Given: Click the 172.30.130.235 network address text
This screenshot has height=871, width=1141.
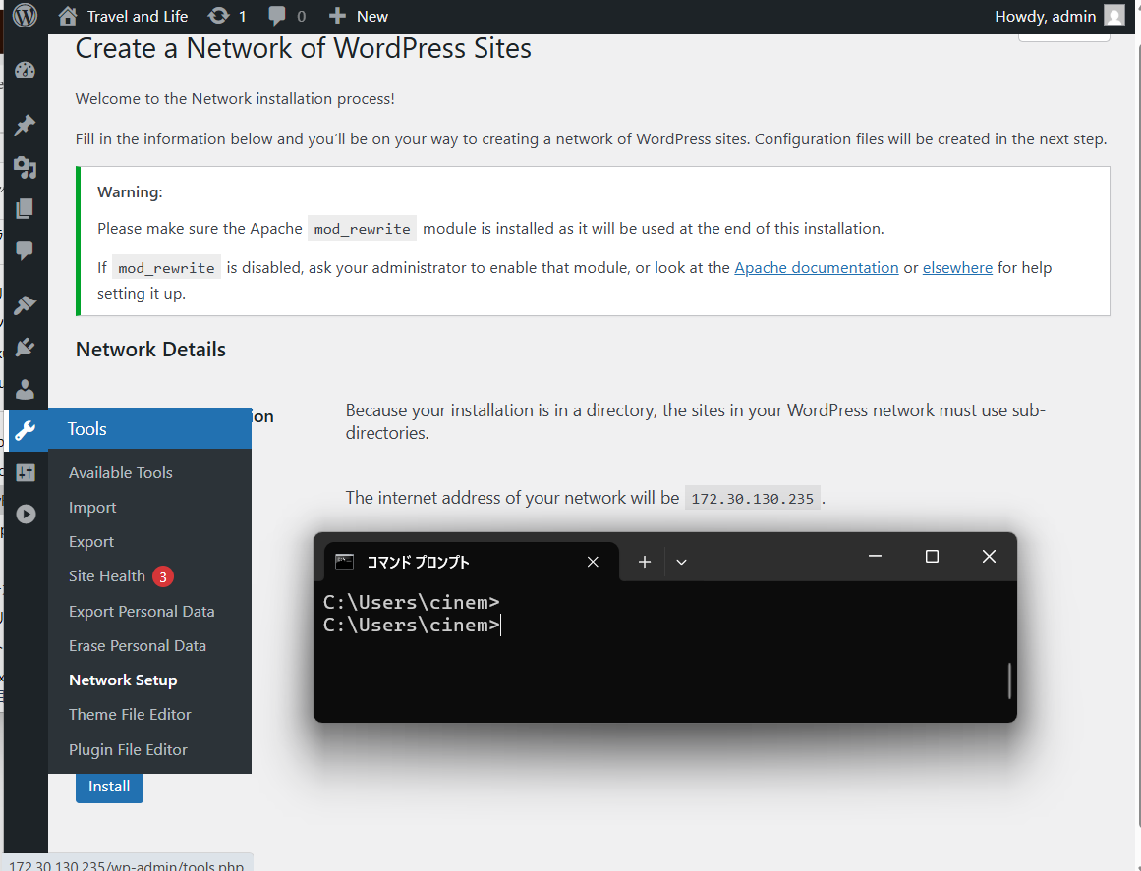Looking at the screenshot, I should [753, 498].
